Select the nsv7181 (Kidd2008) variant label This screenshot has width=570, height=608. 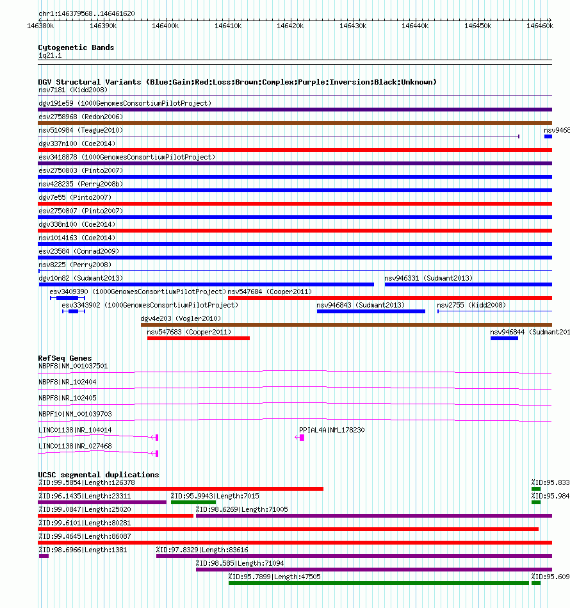[x=73, y=90]
